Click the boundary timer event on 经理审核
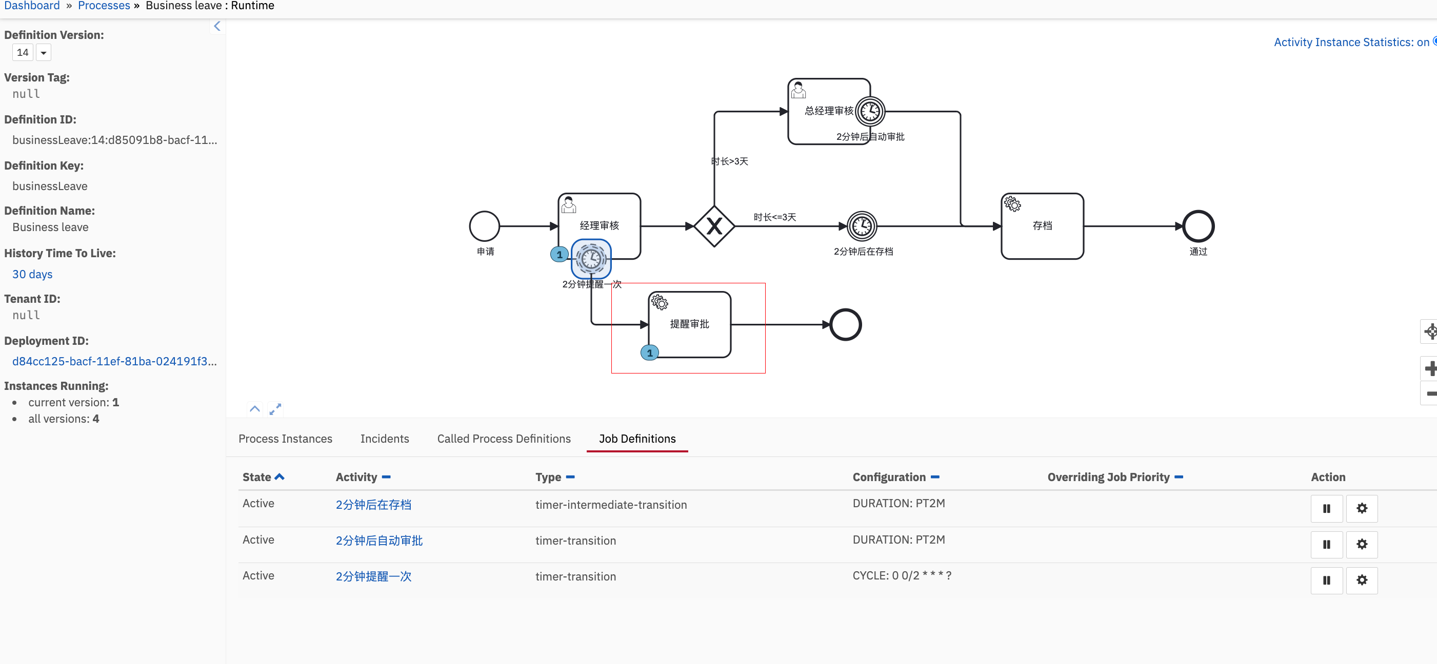This screenshot has height=664, width=1437. click(x=591, y=259)
